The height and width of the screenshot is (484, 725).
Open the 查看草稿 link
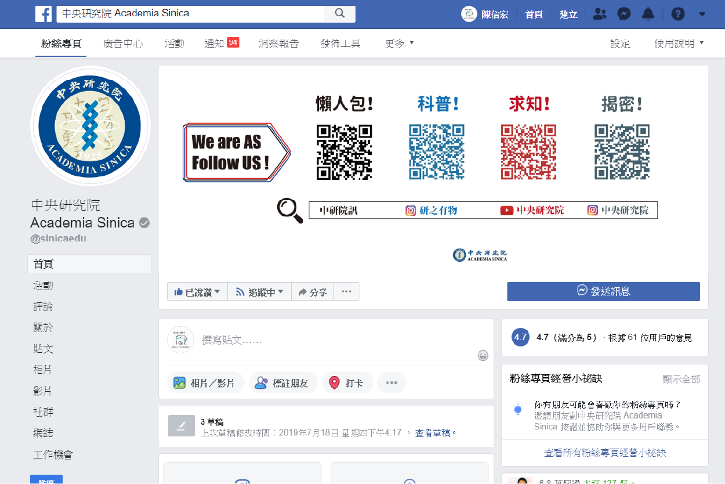pos(436,433)
